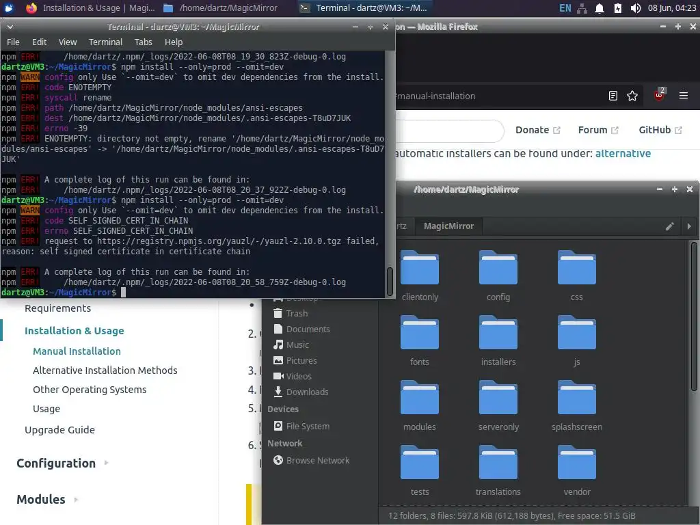Switch keyboard layout indicator EN
This screenshot has height=525, width=700.
[x=565, y=8]
